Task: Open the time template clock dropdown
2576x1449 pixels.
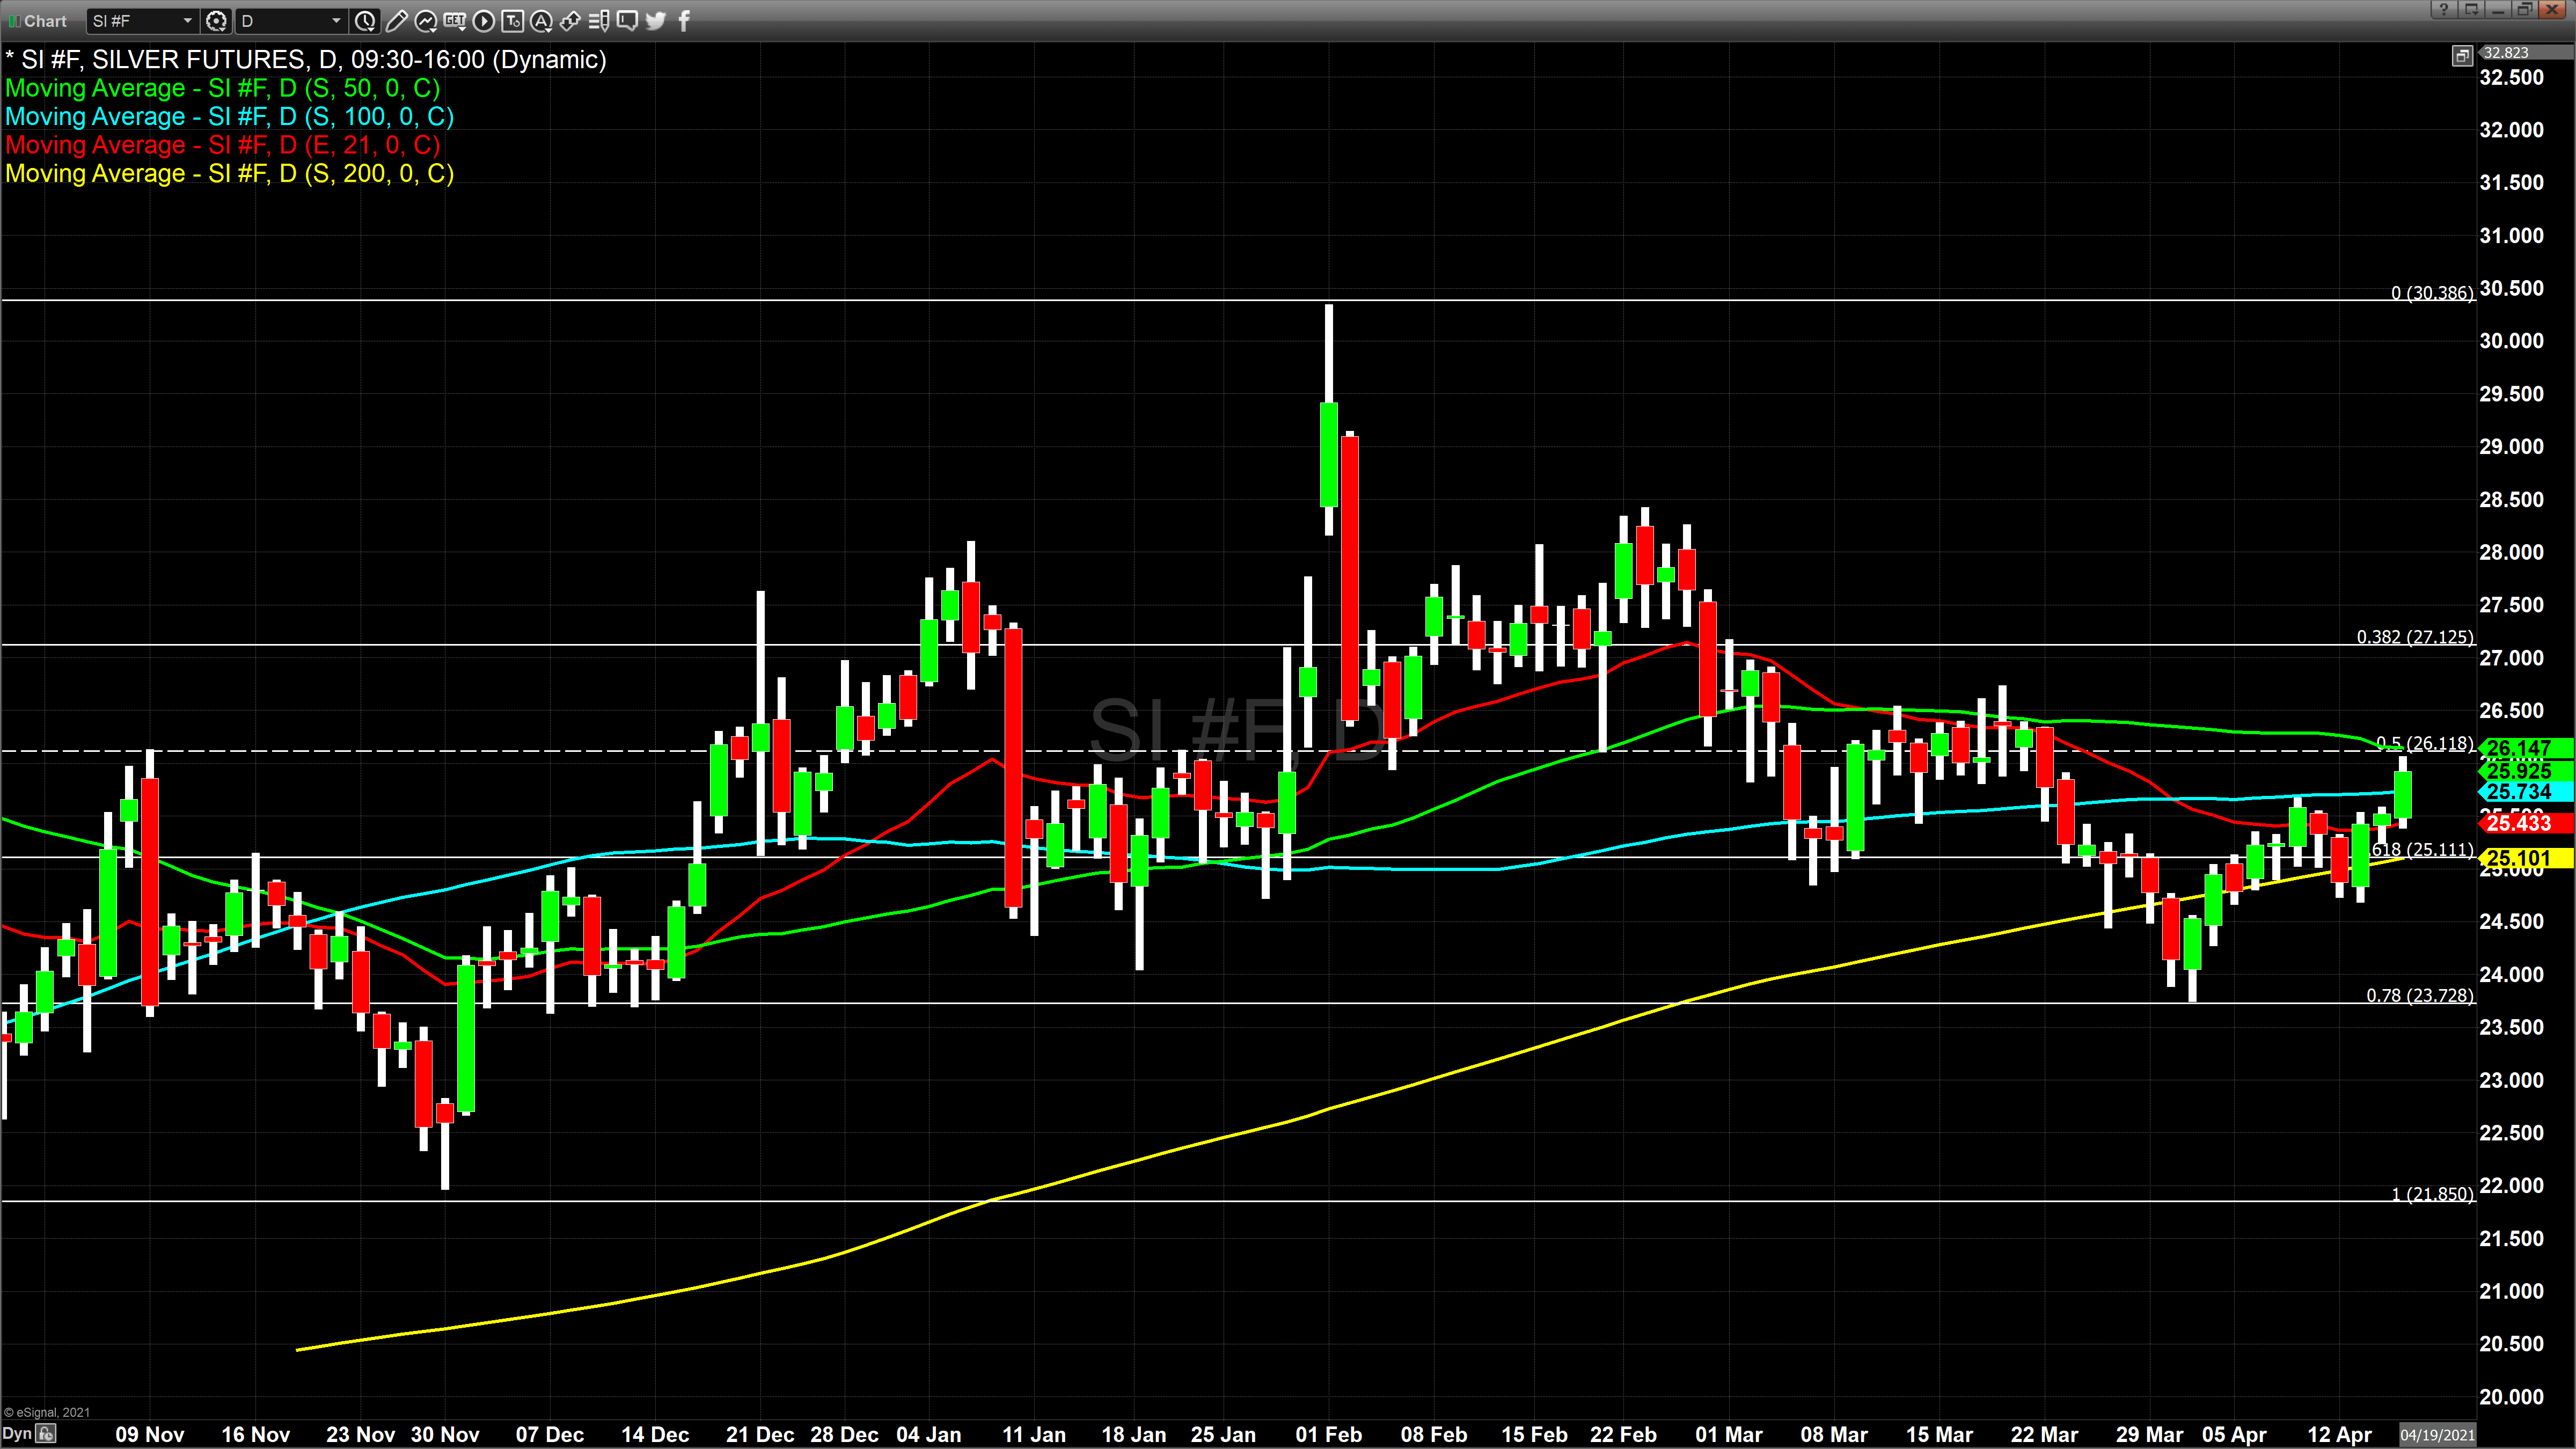Action: tap(366, 20)
